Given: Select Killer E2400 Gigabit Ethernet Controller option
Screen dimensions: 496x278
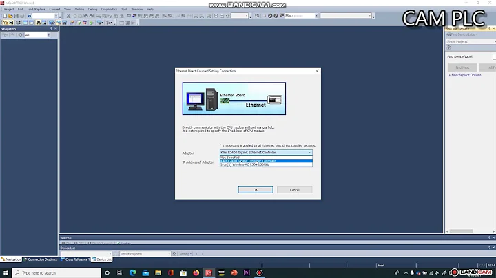Looking at the screenshot, I should (266, 161).
